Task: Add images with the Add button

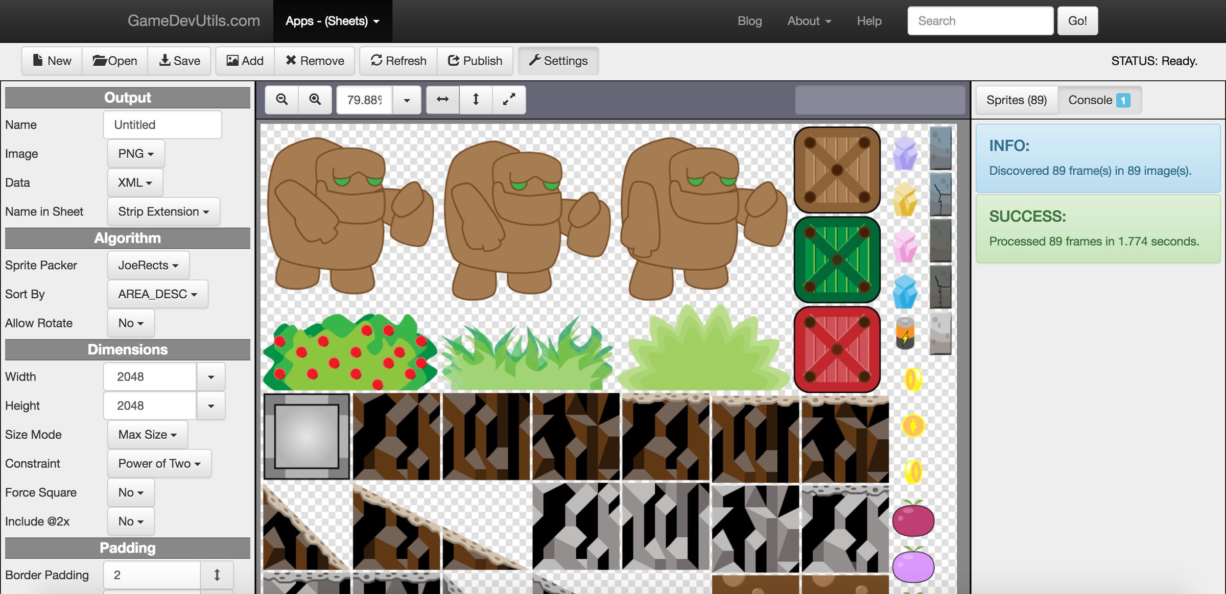Action: coord(245,61)
